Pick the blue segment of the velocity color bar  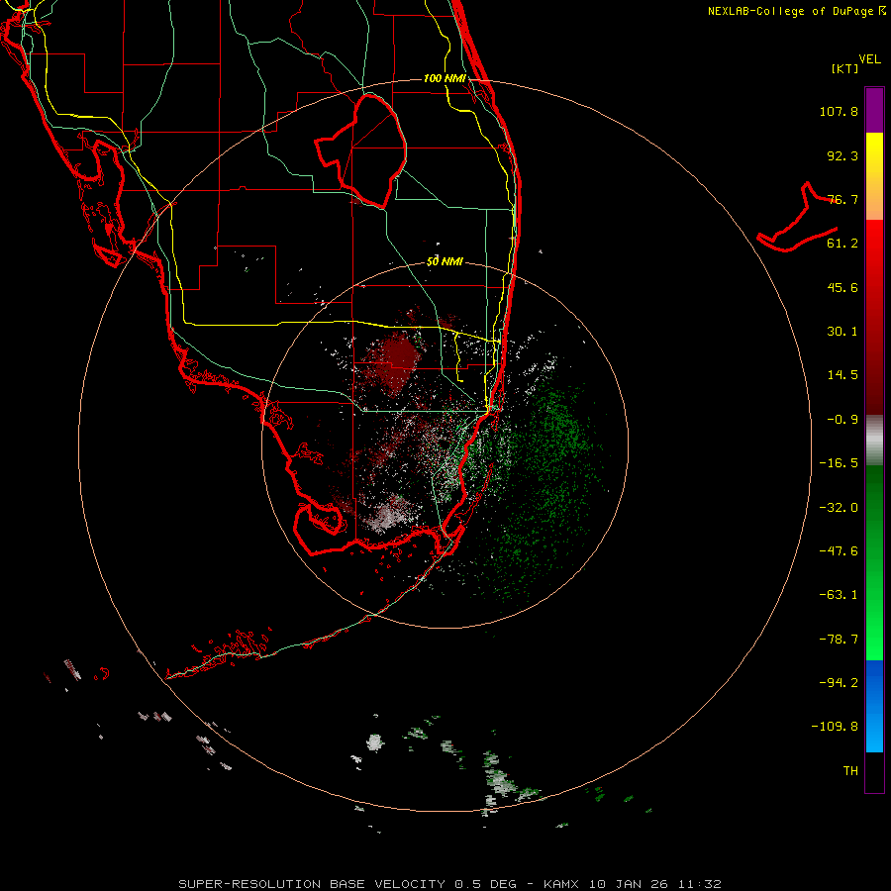click(x=874, y=706)
